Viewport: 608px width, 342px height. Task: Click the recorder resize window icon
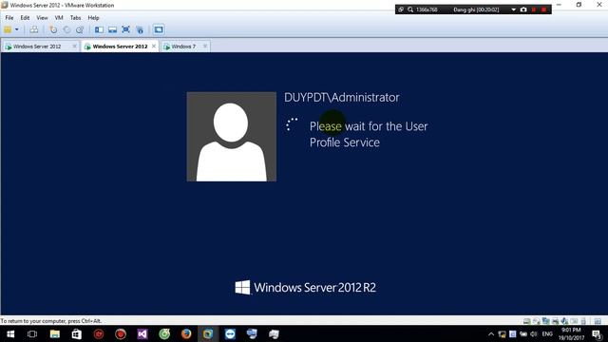pos(401,9)
